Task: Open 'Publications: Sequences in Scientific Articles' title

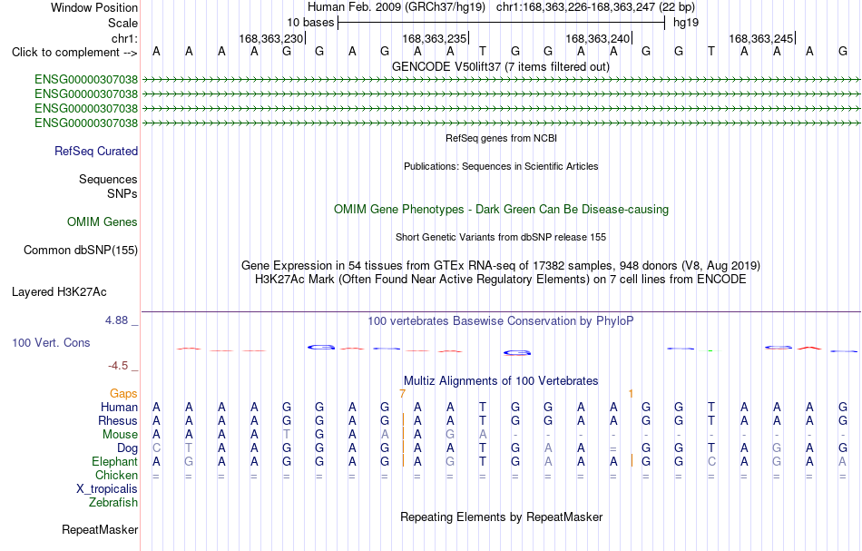Action: (501, 166)
